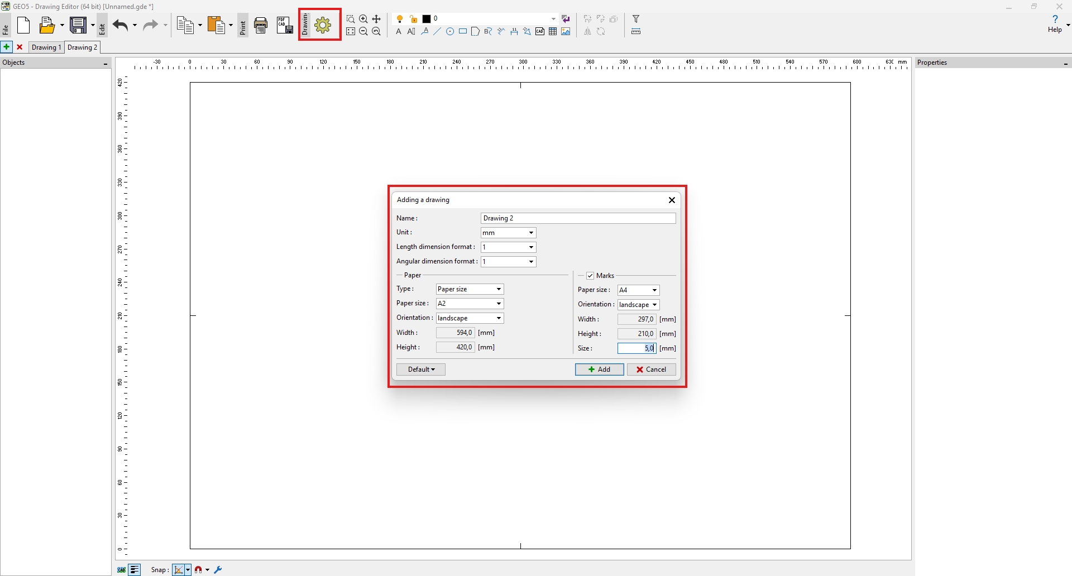Open drawing settings gear icon
Viewport: 1072px width, 576px height.
(323, 25)
